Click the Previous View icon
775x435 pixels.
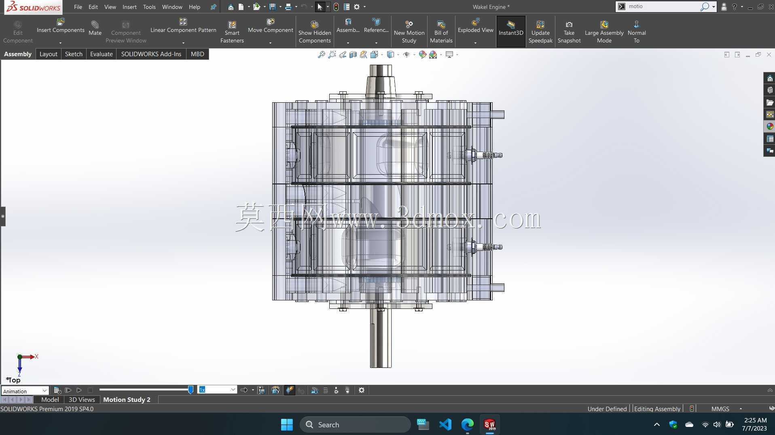pyautogui.click(x=343, y=55)
